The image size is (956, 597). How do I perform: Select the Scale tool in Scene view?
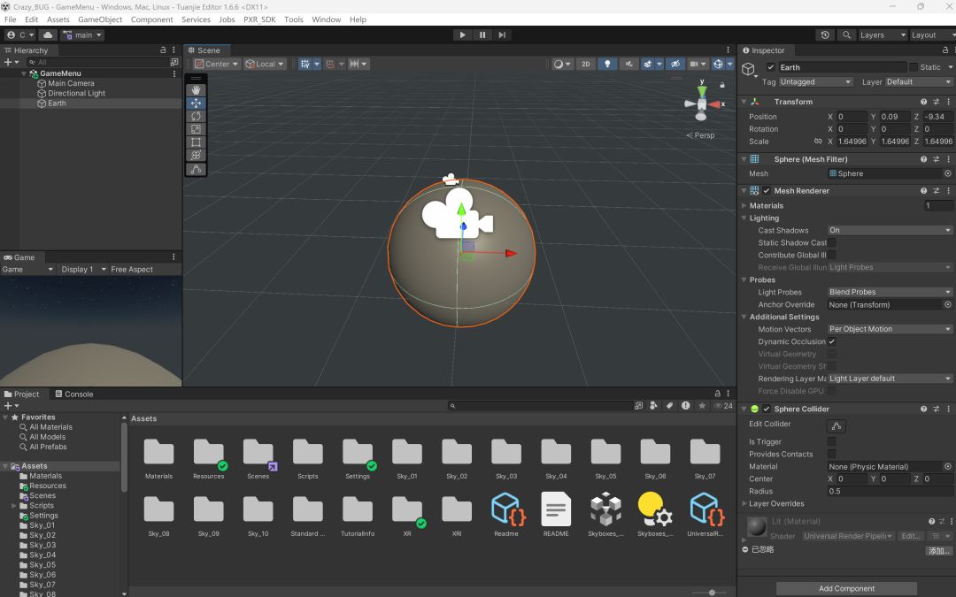pyautogui.click(x=196, y=129)
